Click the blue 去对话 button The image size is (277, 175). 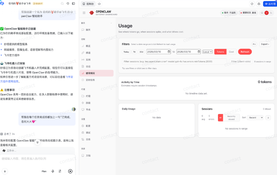[270, 4]
